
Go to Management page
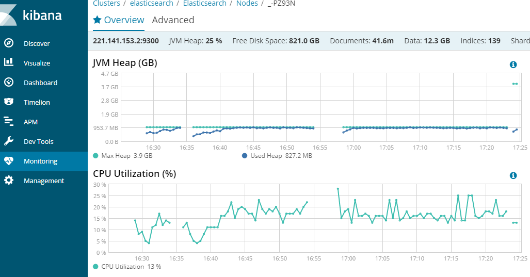44,181
